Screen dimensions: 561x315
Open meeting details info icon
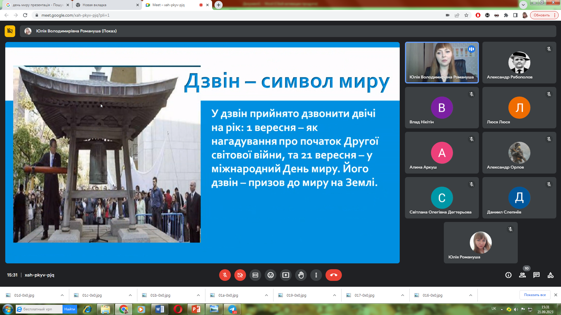[x=508, y=275]
